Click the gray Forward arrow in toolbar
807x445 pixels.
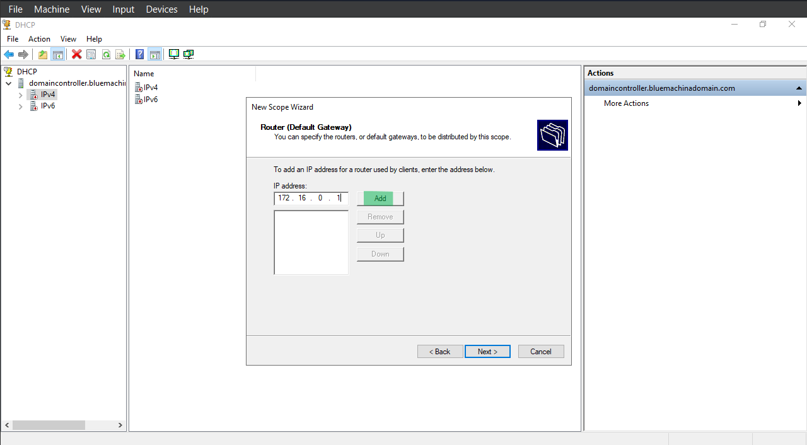click(23, 54)
